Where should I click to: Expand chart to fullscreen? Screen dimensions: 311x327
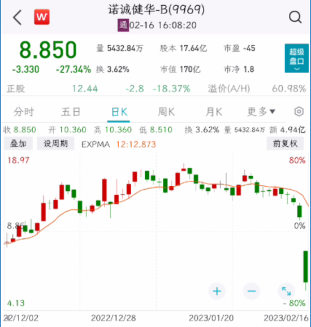coord(286,291)
